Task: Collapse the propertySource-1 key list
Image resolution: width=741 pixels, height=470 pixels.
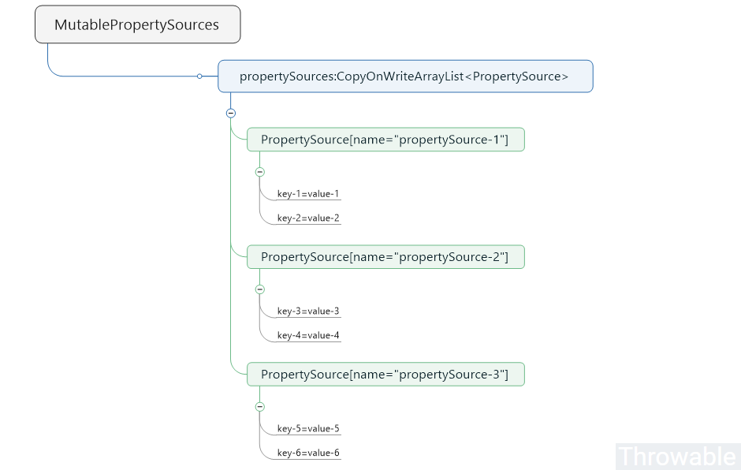Action: pos(259,172)
